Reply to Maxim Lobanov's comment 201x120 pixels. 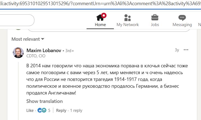tap(61, 110)
